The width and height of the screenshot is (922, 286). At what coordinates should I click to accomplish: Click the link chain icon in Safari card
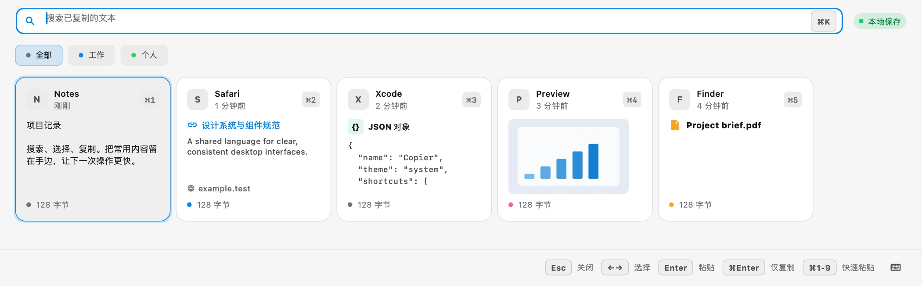click(x=192, y=125)
